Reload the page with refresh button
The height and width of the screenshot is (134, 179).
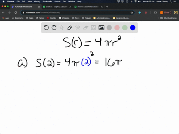point(16,13)
